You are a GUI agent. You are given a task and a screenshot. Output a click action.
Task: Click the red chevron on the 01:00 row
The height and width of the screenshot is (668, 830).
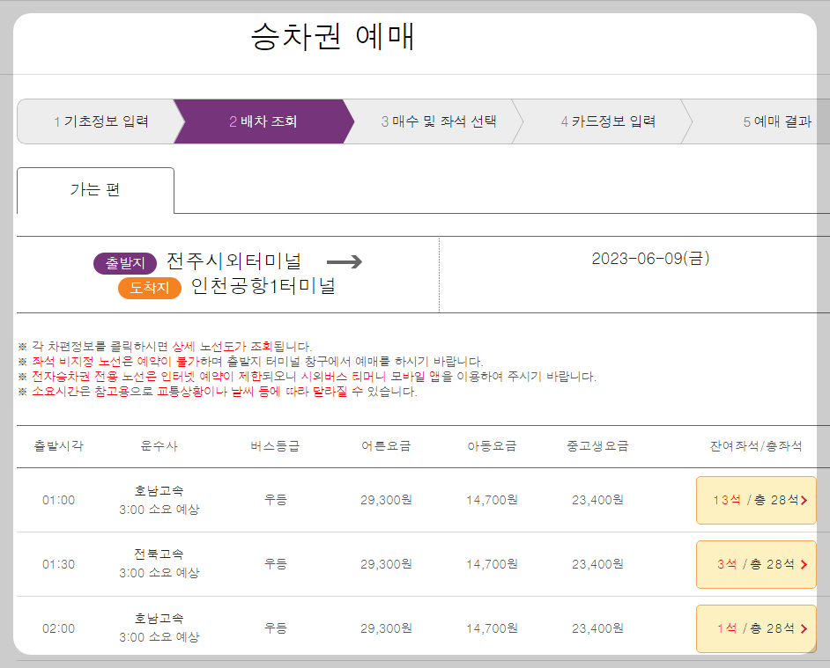[804, 500]
